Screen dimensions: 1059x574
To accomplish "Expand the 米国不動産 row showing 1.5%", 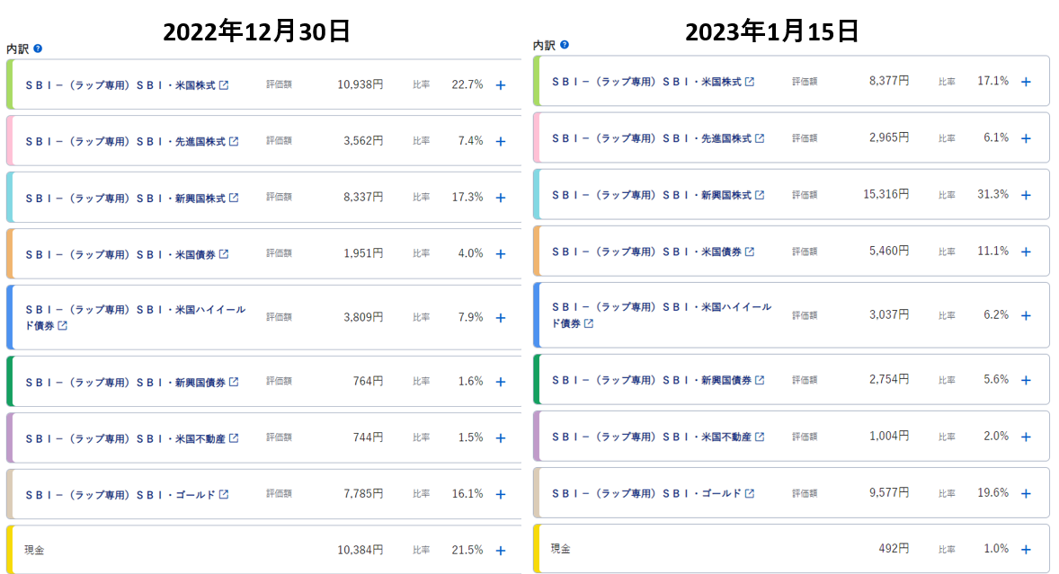I will (501, 438).
